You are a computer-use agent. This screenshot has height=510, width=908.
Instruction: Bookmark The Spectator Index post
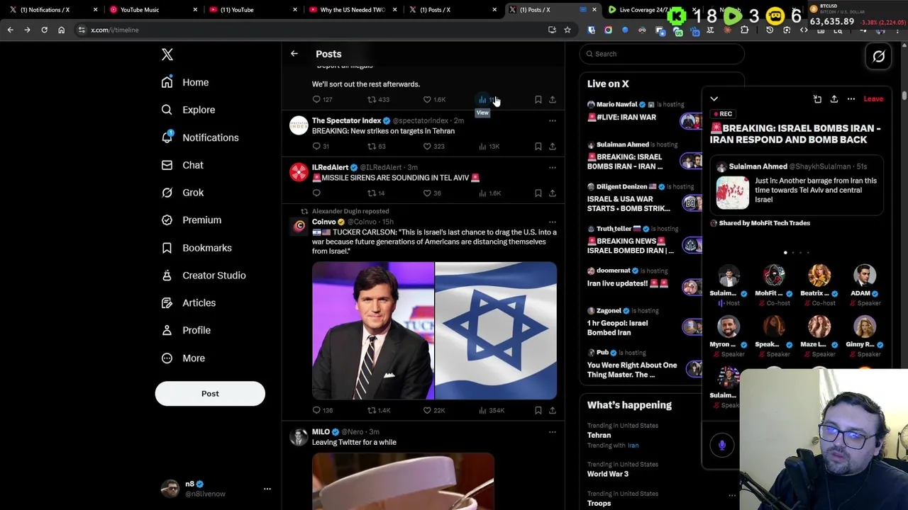[538, 146]
